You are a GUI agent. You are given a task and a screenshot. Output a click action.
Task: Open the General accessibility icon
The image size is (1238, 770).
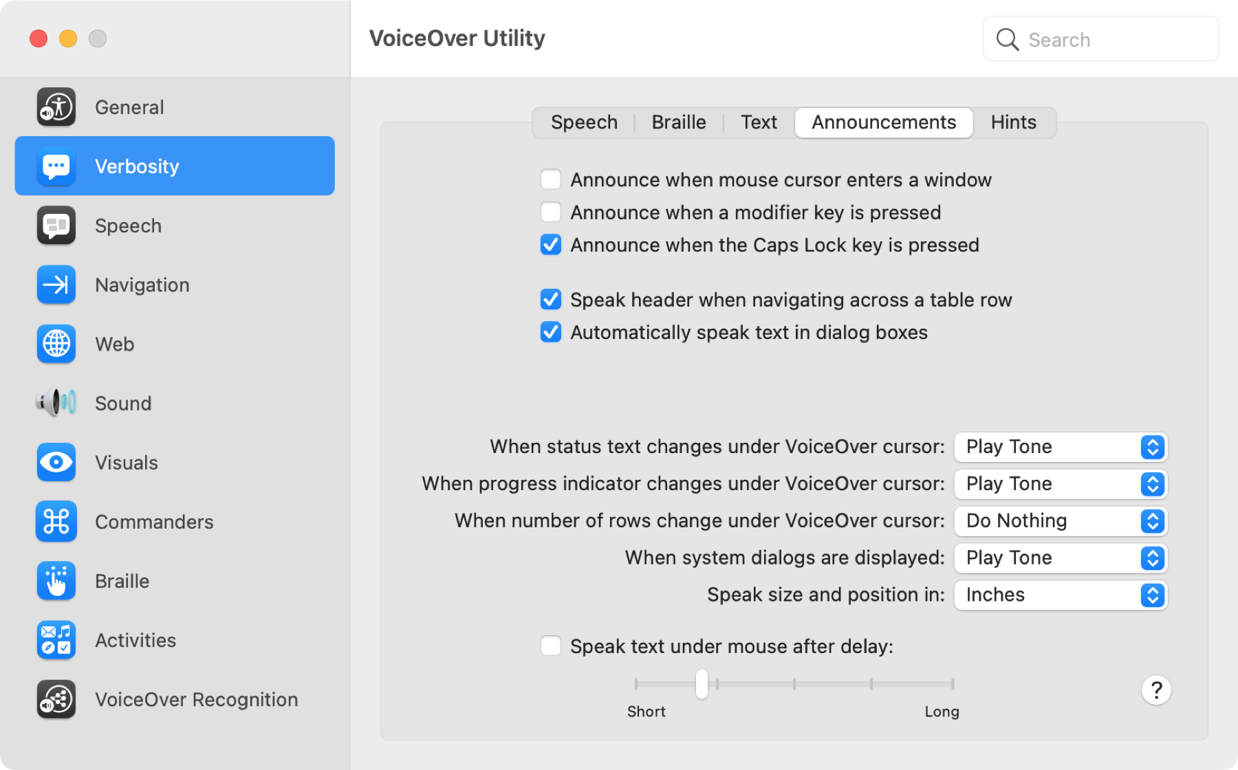coord(56,107)
